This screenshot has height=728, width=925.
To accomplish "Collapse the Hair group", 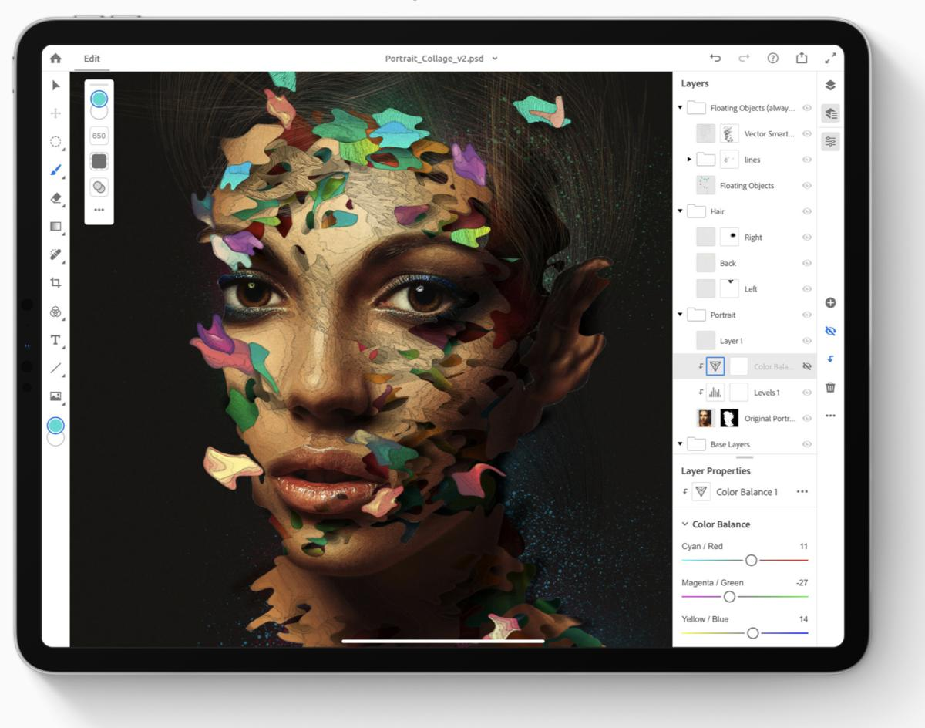I will [680, 211].
